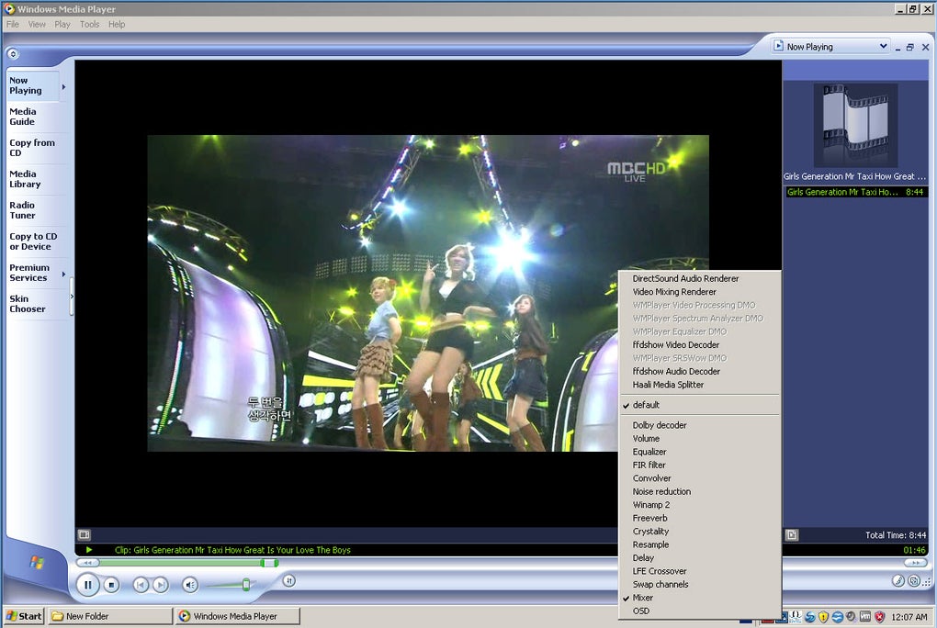Image resolution: width=937 pixels, height=628 pixels.
Task: Click the switch to compact mode icon
Action: [x=914, y=581]
